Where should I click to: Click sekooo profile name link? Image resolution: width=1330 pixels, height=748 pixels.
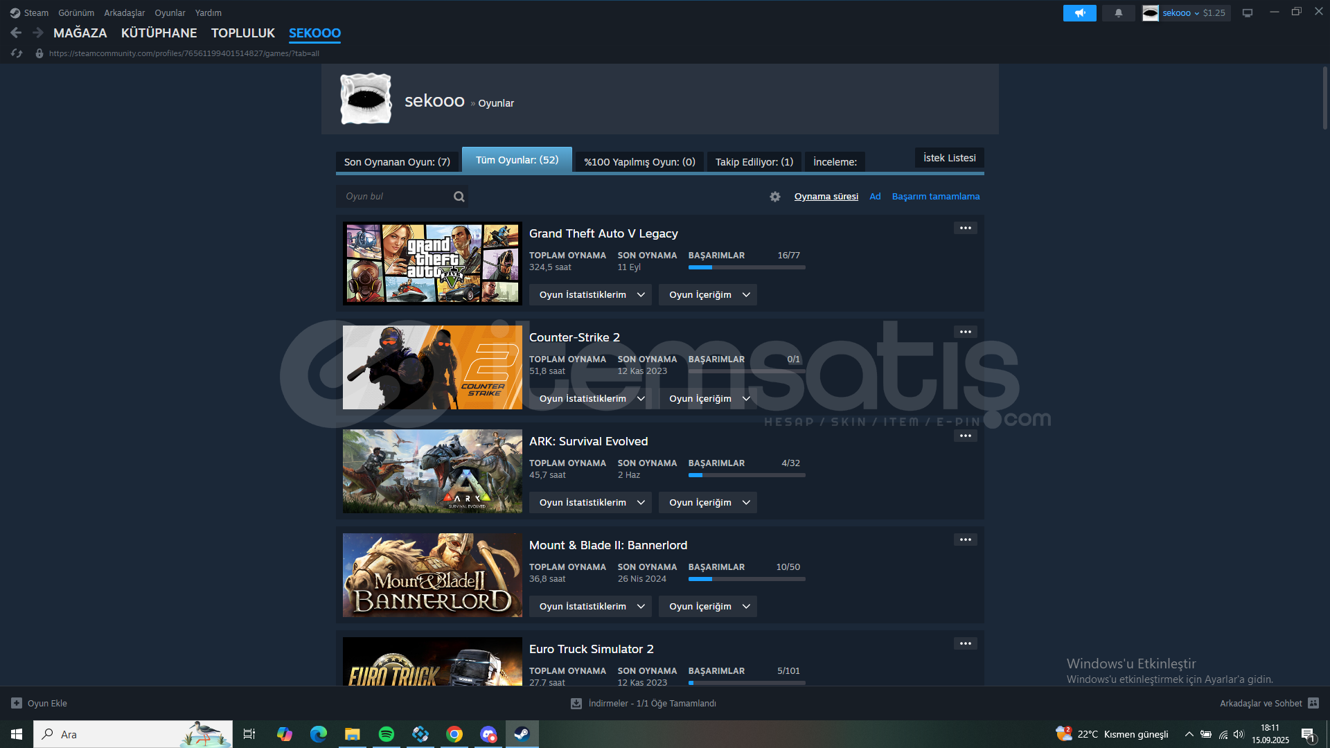click(434, 101)
